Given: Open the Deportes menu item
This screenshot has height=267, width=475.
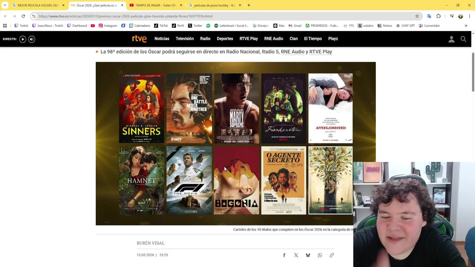Looking at the screenshot, I should pyautogui.click(x=225, y=39).
